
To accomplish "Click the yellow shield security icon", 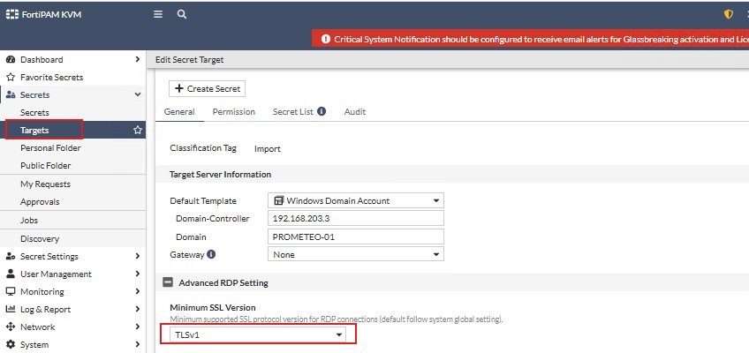I will pos(729,14).
